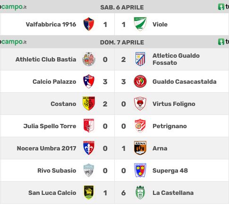This screenshot has width=229, height=210.
Task: Click the Gualdo Casacastalda round emblem
Action: click(x=140, y=81)
